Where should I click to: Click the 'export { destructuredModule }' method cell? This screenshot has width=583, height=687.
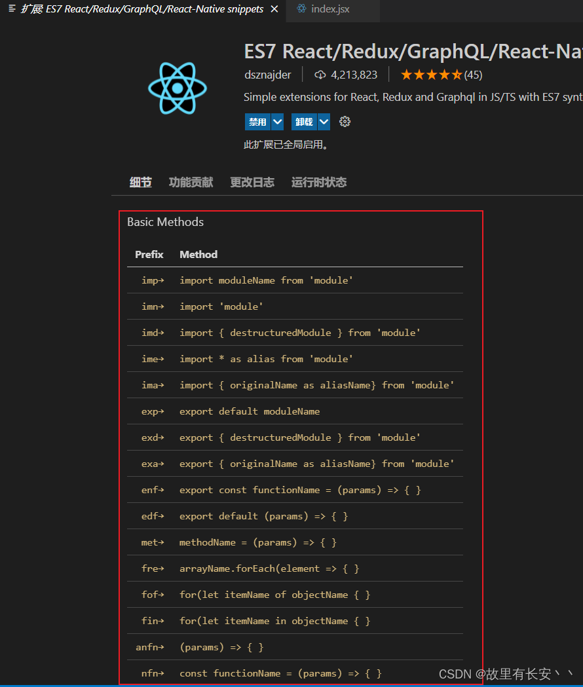click(300, 437)
